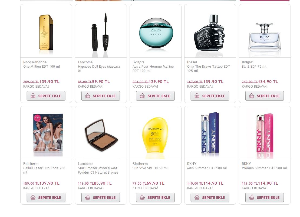300x217 pixels.
Task: Click basket icon under Bvlgari Aqva Marine
Action: click(x=142, y=96)
